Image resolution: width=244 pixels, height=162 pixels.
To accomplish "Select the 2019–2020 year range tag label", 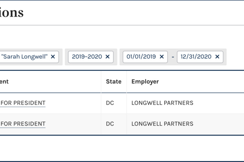I will (87, 57).
